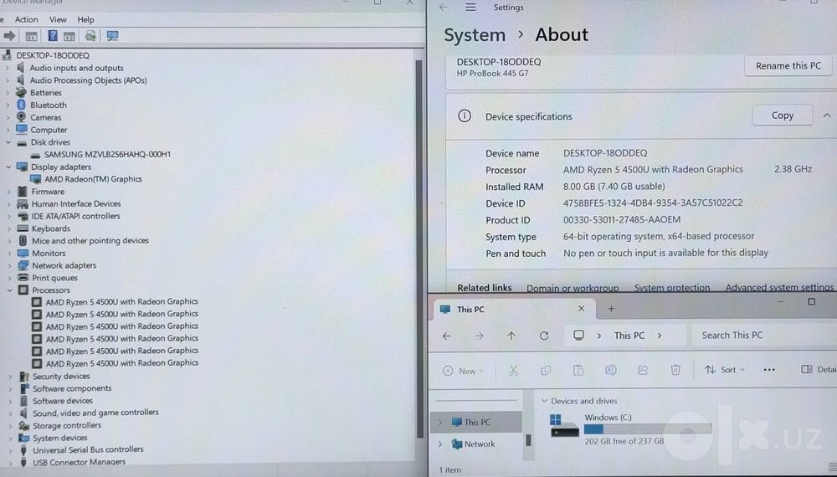Click the Windows (C:) drive usage bar
The image size is (837, 477).
pyautogui.click(x=648, y=429)
